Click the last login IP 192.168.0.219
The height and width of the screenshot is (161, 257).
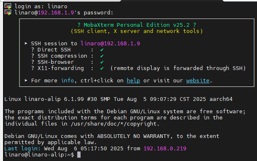point(165,148)
